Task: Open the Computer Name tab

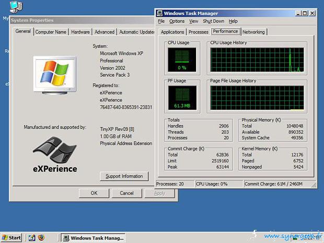Action: (51, 32)
